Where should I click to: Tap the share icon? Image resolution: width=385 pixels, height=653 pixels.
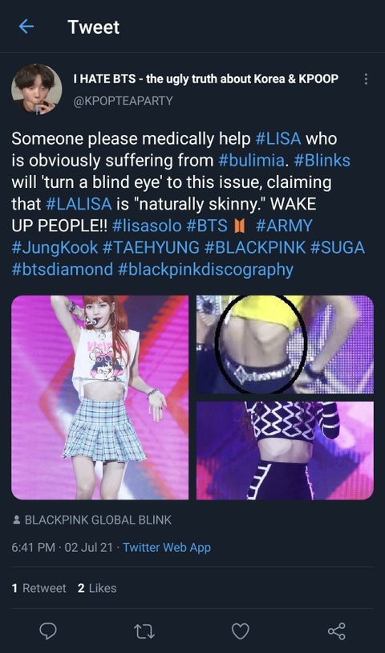[x=337, y=631]
